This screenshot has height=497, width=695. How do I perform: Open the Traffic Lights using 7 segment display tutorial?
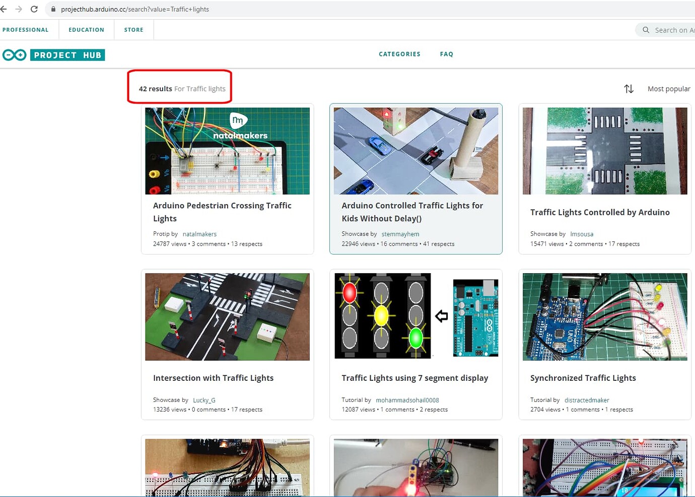pyautogui.click(x=414, y=378)
